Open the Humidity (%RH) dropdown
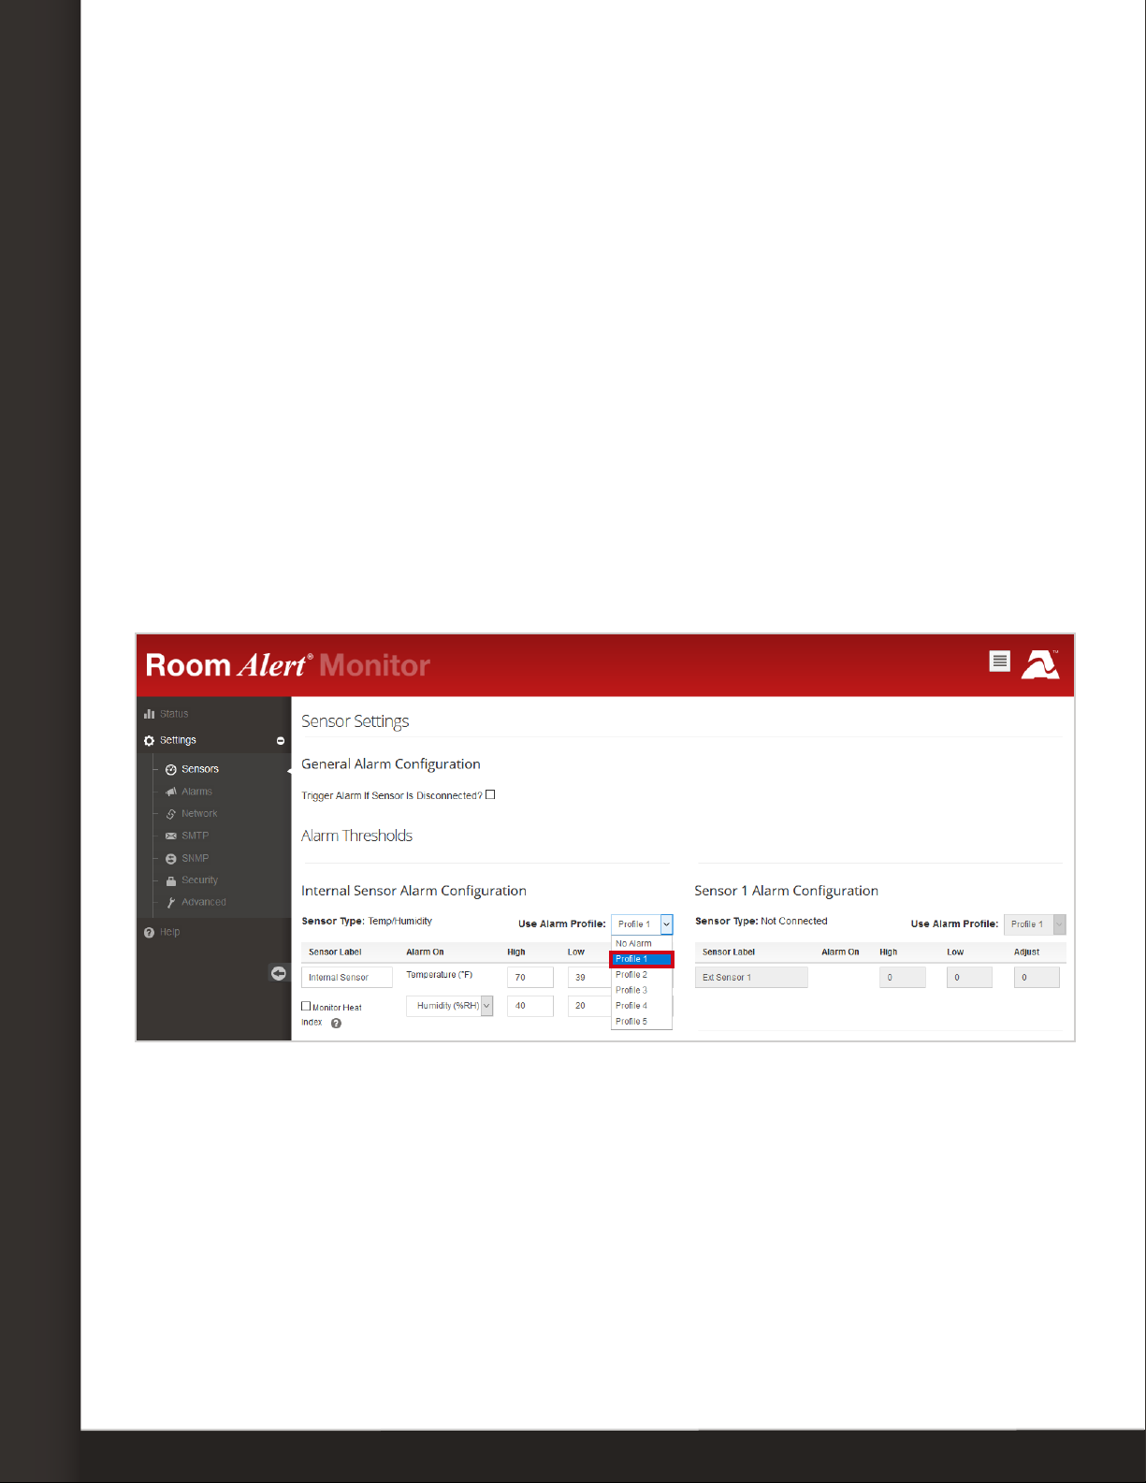Image resolution: width=1146 pixels, height=1483 pixels. tap(449, 1006)
